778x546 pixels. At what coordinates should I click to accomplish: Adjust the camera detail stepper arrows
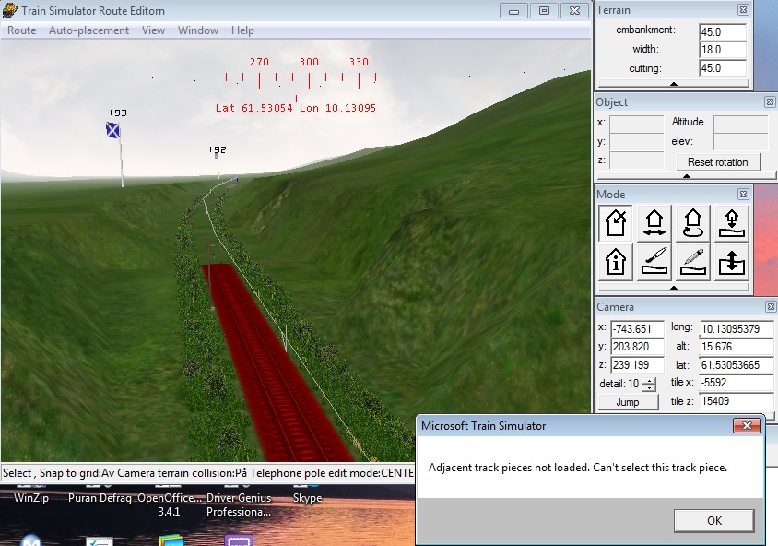click(649, 384)
